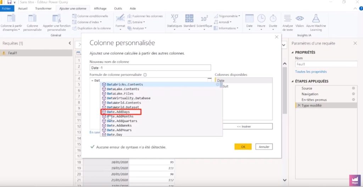Close Paramètres d'une requête pane
Screen dimensions: 363x187
pyautogui.click(x=355, y=43)
